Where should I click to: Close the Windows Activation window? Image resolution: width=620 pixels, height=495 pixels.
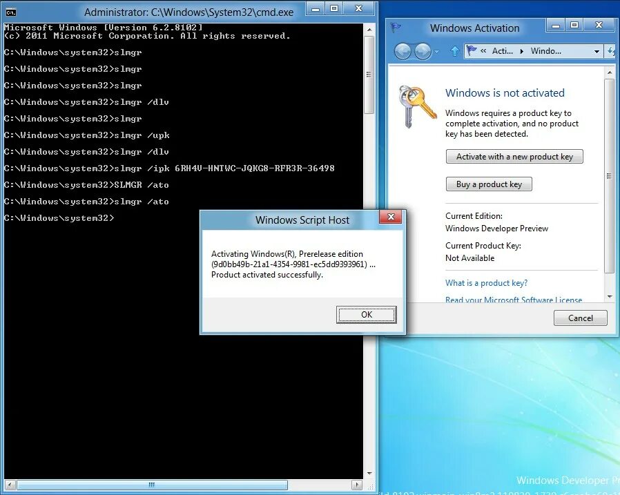click(x=599, y=26)
